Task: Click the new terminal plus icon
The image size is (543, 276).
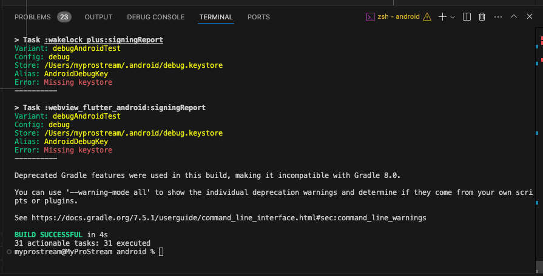Action: coord(442,17)
